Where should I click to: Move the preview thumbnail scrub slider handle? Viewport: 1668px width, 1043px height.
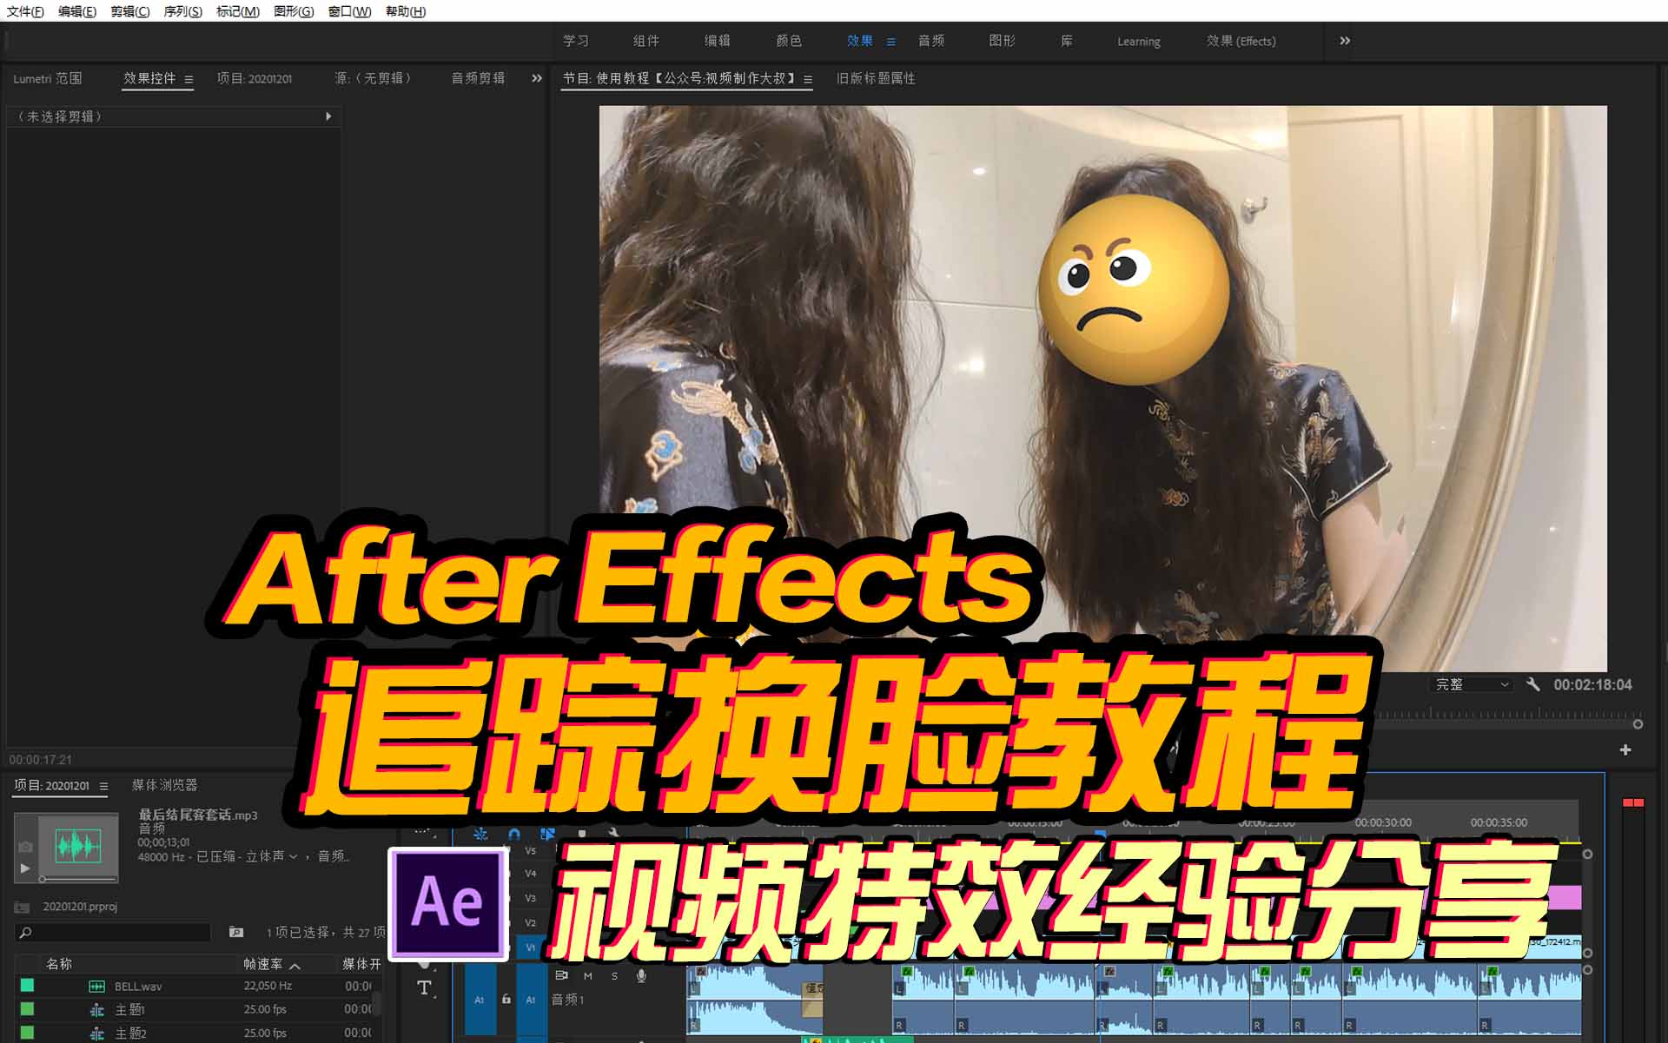point(42,879)
